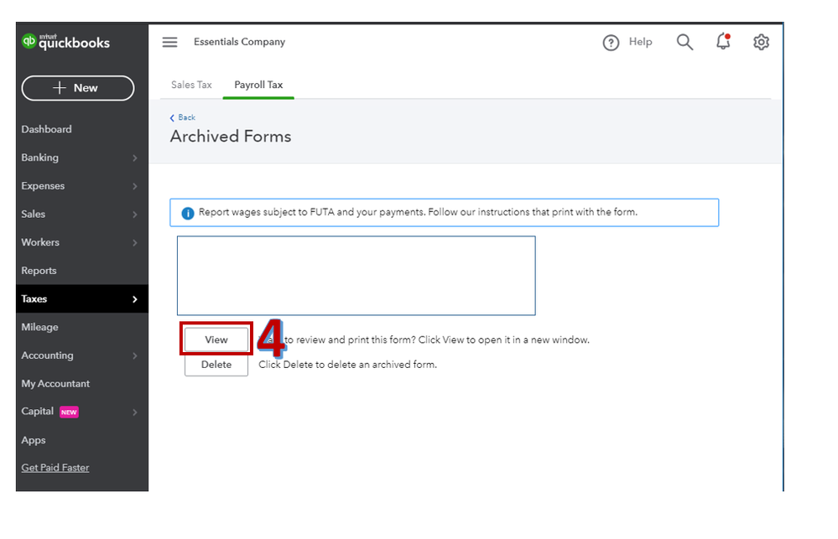The image size is (838, 539).
Task: Open Get Paid Faster link
Action: point(55,468)
